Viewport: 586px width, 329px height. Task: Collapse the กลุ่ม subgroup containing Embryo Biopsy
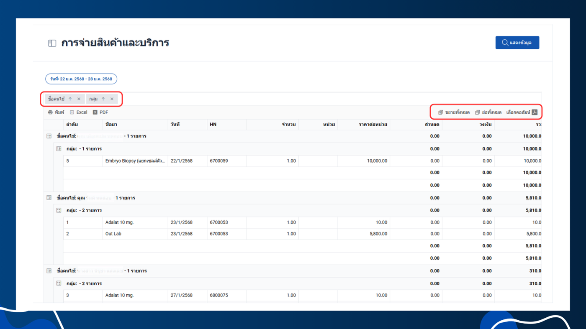point(59,149)
